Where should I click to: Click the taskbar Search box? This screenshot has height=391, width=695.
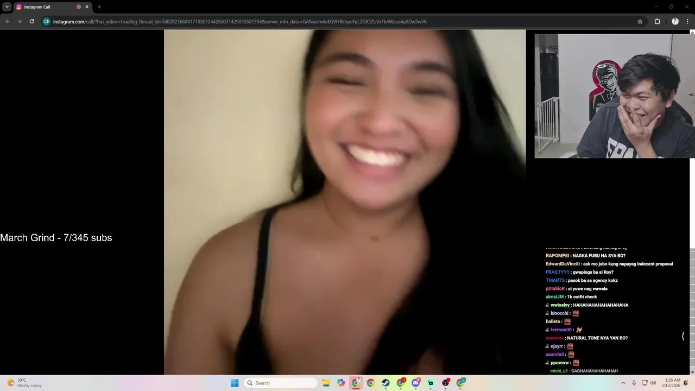[280, 383]
